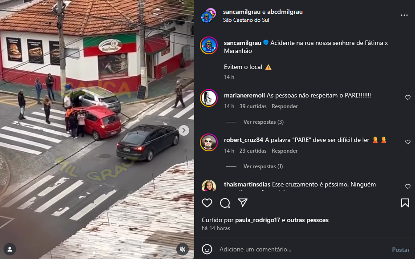Go to next slide with arrow
Screen dimensions: 415x259
pos(184,130)
